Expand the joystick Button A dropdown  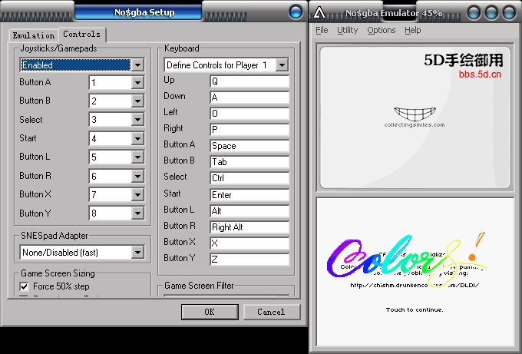[x=137, y=83]
